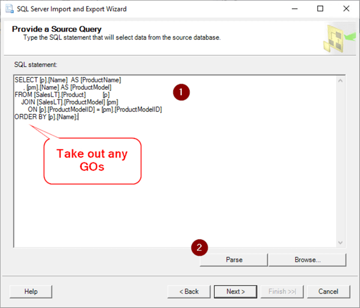Click the 'SELECT [p].[Name] AS [ProductName]' line
Screen dimensions: 360x308
[x=68, y=80]
